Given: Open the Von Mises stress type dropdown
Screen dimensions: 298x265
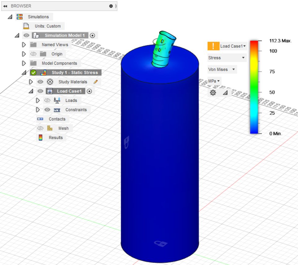Looking at the screenshot, I should [222, 69].
